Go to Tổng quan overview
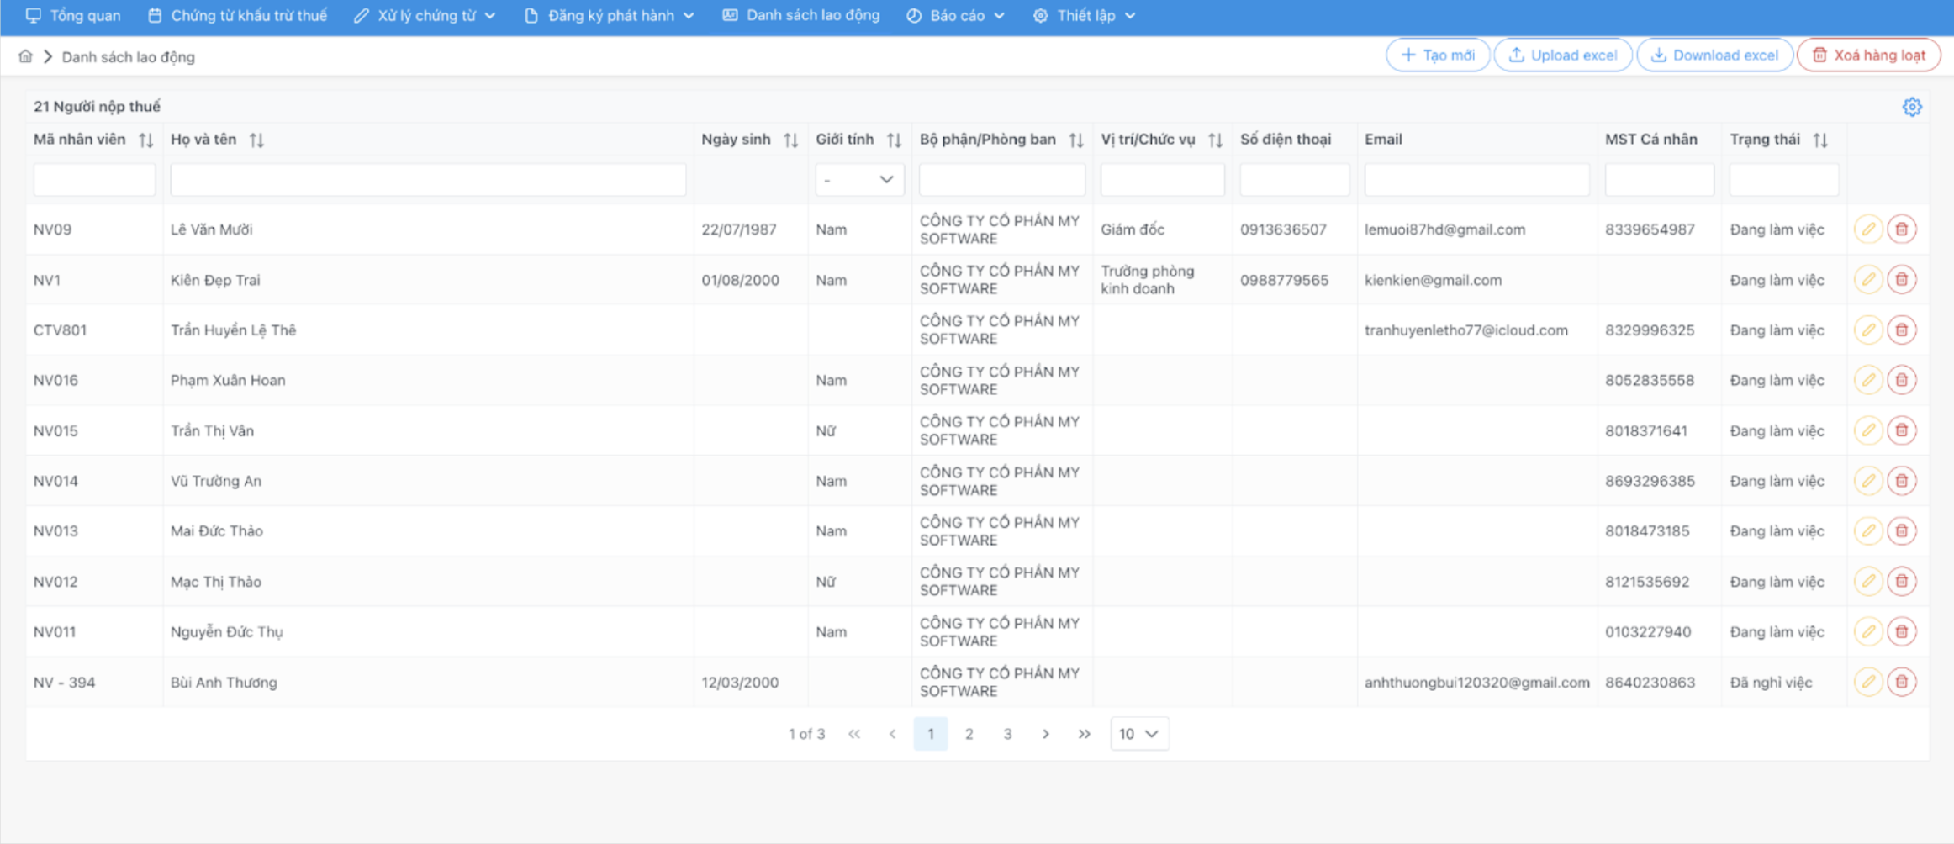The image size is (1954, 844). [x=73, y=16]
